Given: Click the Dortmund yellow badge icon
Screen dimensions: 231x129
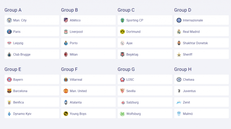Looking at the screenshot, I should coord(122,32).
